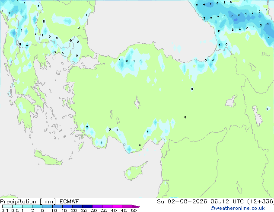Pick the 10–15 mm legend swatch
The image size is (274, 212).
57,206
